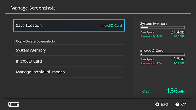Image resolution: width=196 pixels, height=110 pixels.
Task: Click the Manage Screenshots title
Action: click(x=33, y=8)
